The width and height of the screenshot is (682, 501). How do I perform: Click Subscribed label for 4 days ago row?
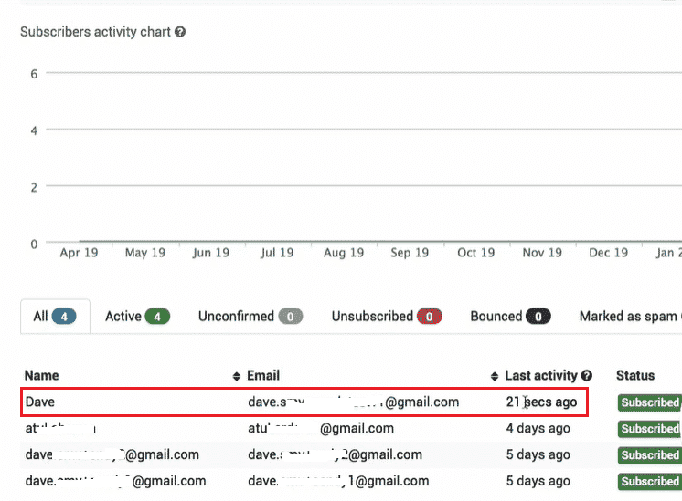click(x=649, y=429)
